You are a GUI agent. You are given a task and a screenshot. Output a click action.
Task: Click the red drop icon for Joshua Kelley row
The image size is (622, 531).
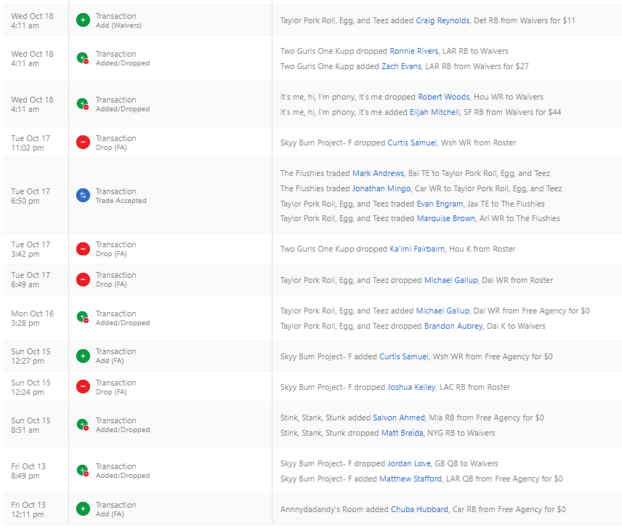point(83,387)
